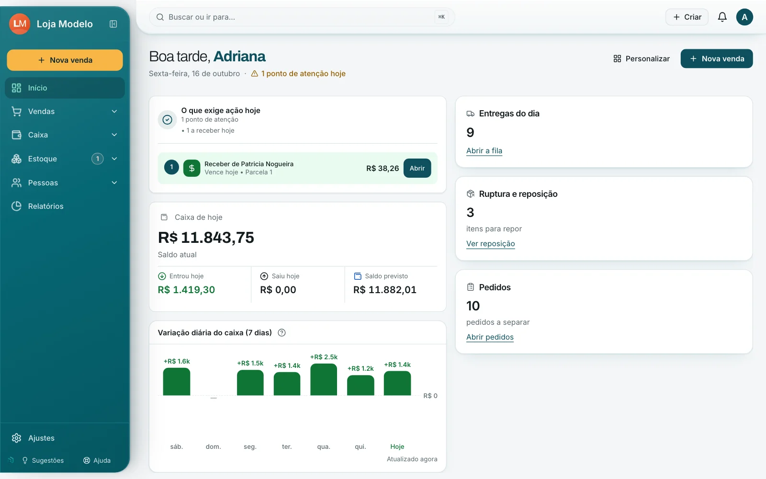Click Sugestões at sidebar bottom

pos(43,460)
